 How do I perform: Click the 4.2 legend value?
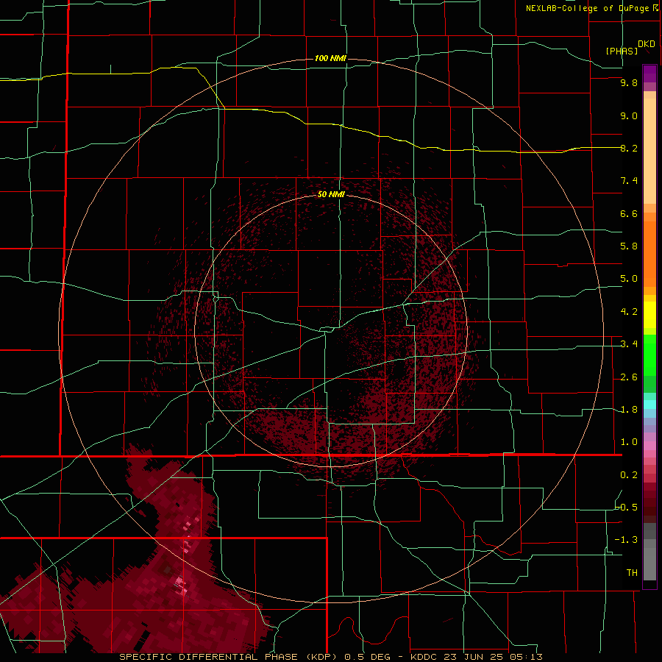pos(629,312)
